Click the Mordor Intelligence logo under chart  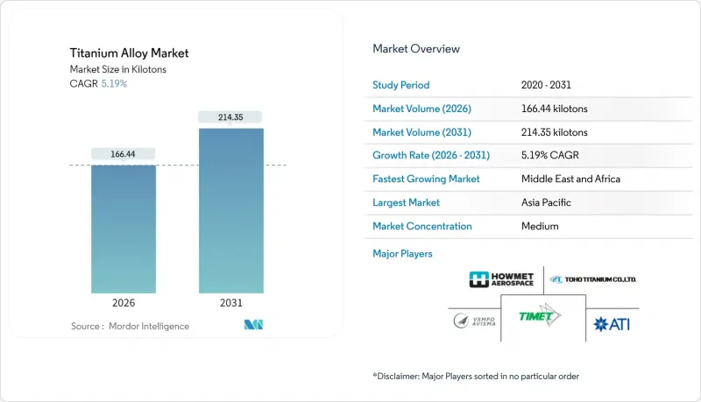coord(254,325)
